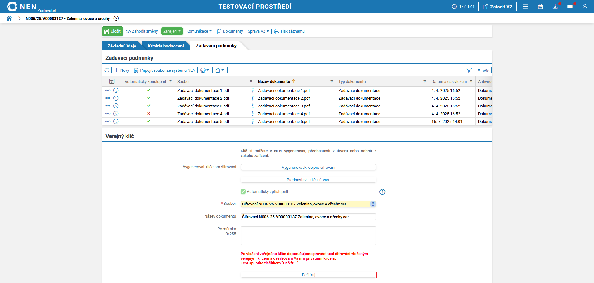Screen dimensions: 594x283
Task: Open the hamburger main menu
Action: pos(525,7)
